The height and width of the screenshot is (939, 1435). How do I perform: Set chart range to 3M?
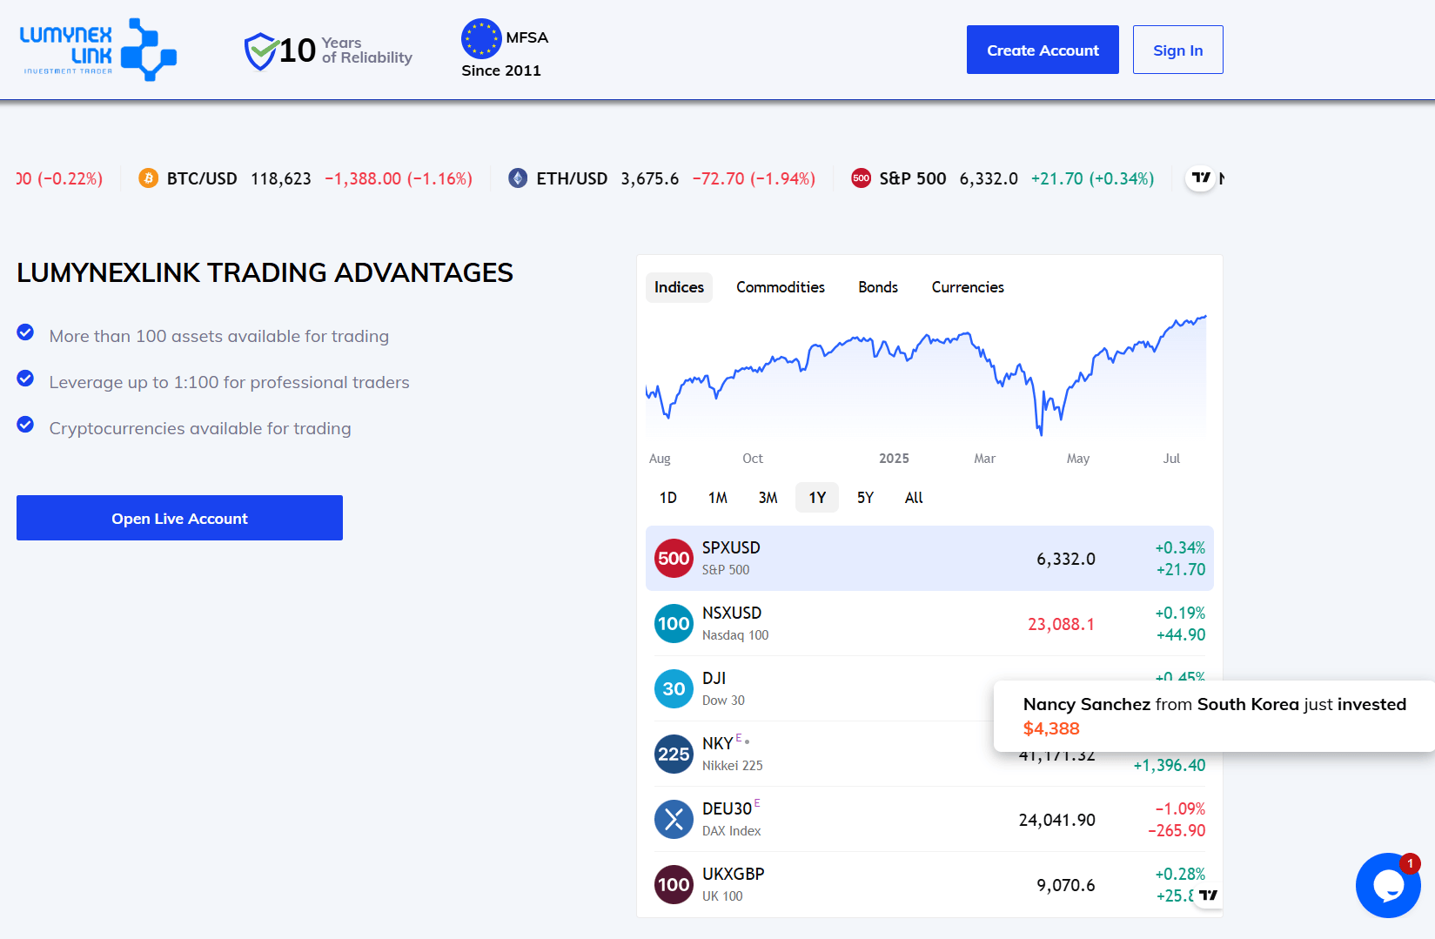768,498
